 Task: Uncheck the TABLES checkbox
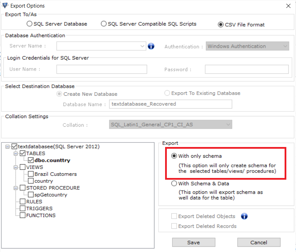23,153
